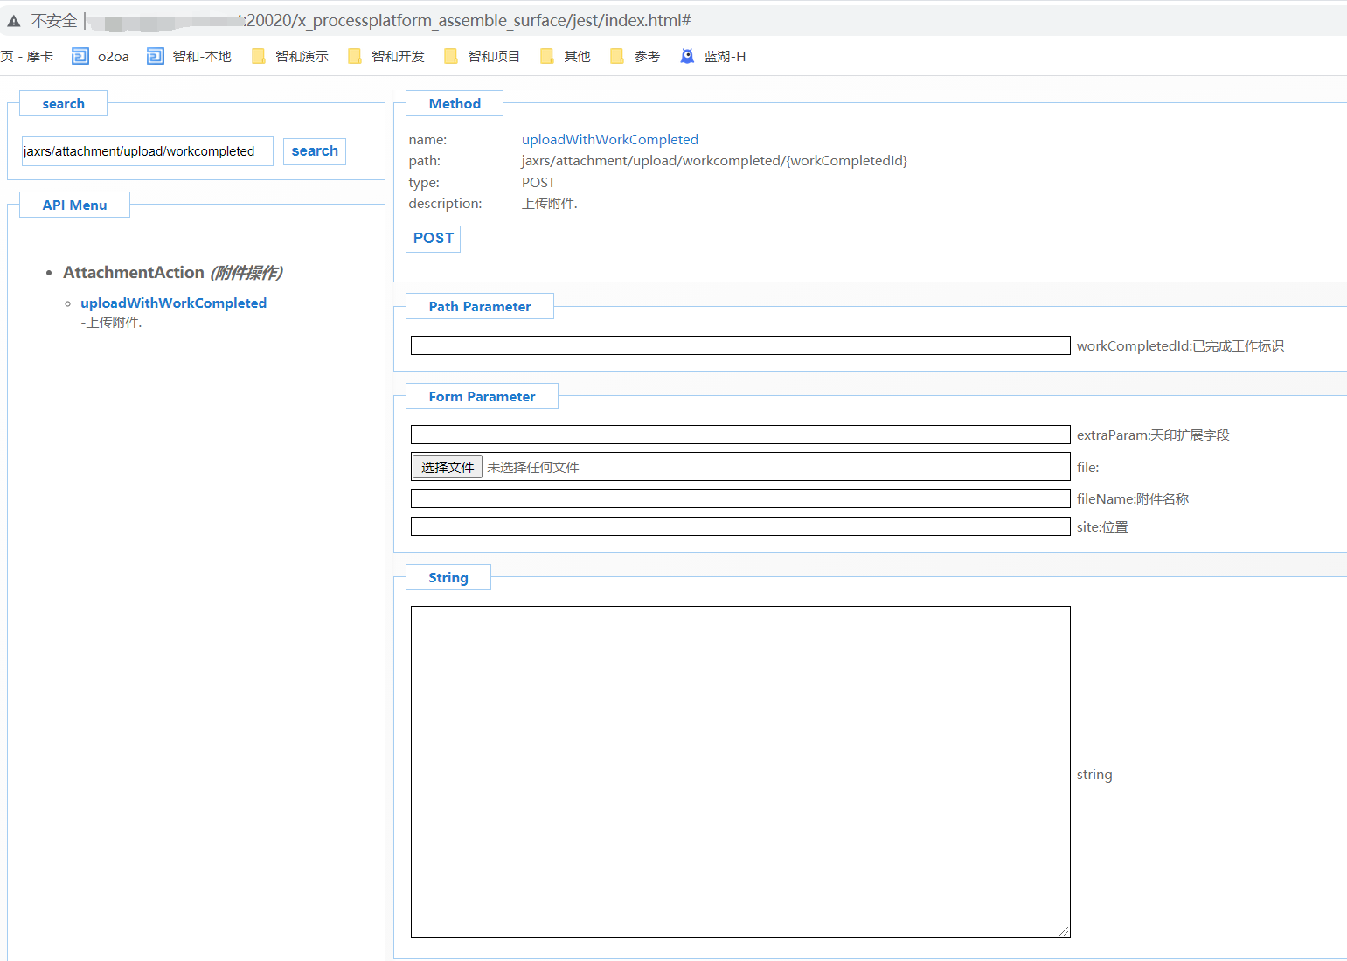
Task: Click the extraParam input field
Action: click(739, 435)
